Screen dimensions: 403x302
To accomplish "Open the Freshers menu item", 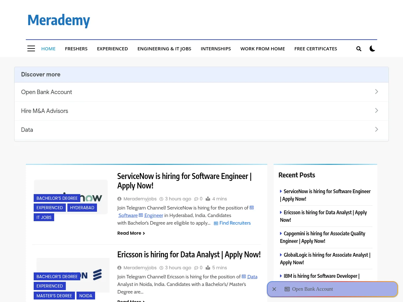I will [x=76, y=49].
